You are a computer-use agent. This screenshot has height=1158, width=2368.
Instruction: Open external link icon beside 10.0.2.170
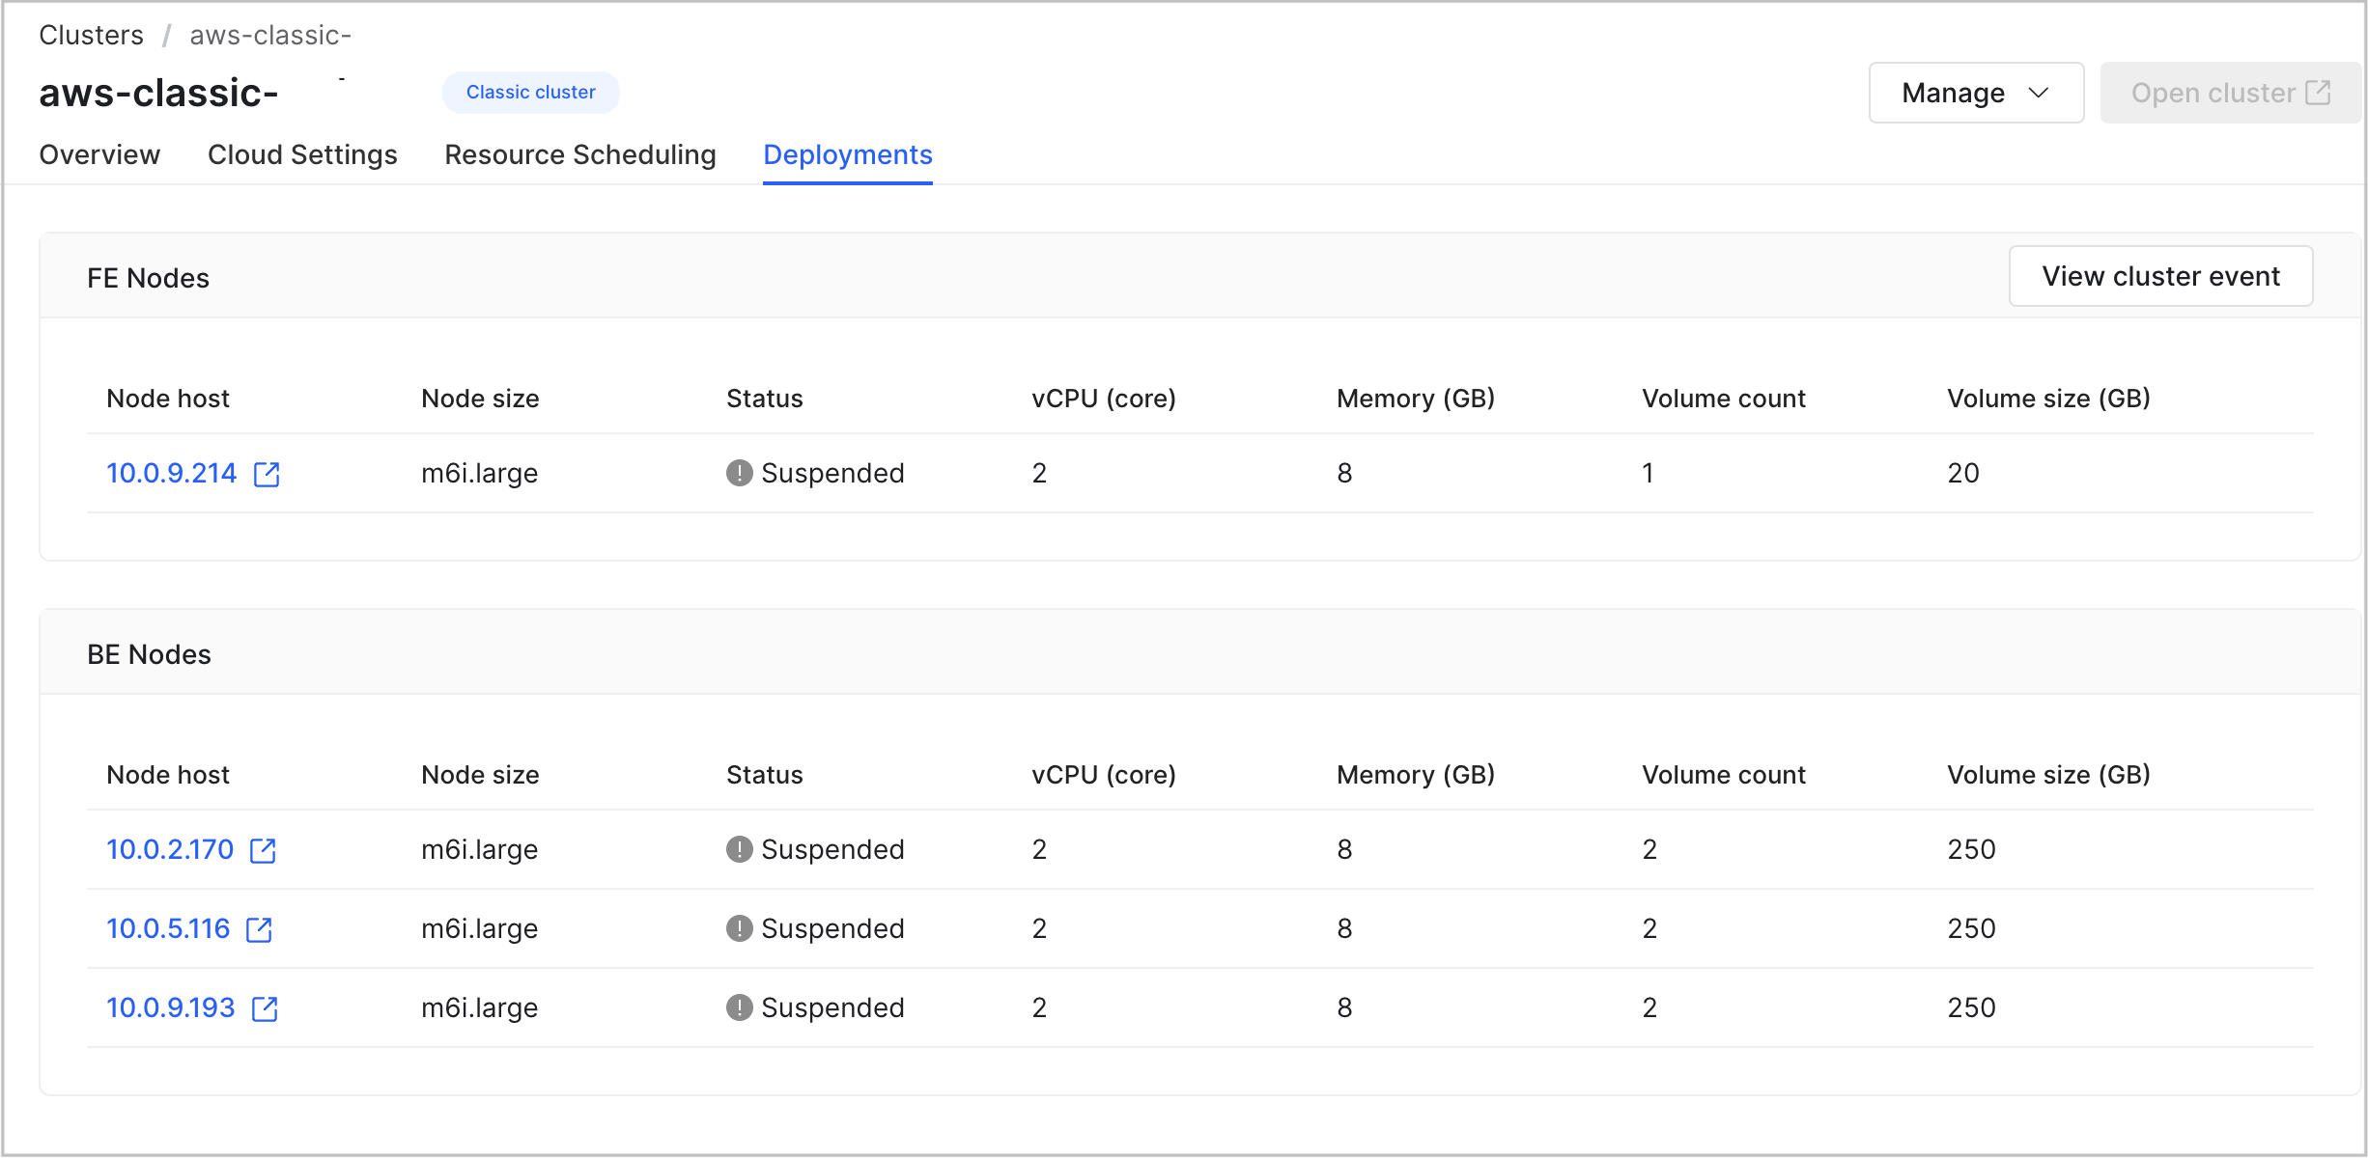click(263, 850)
